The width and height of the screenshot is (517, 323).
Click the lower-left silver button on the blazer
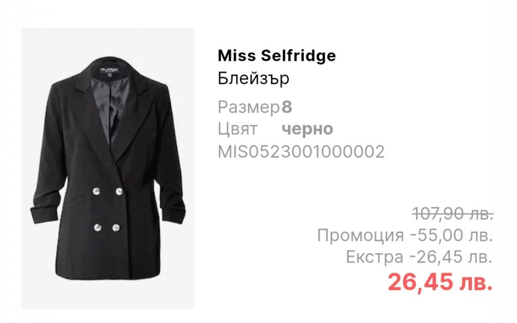coord(98,227)
